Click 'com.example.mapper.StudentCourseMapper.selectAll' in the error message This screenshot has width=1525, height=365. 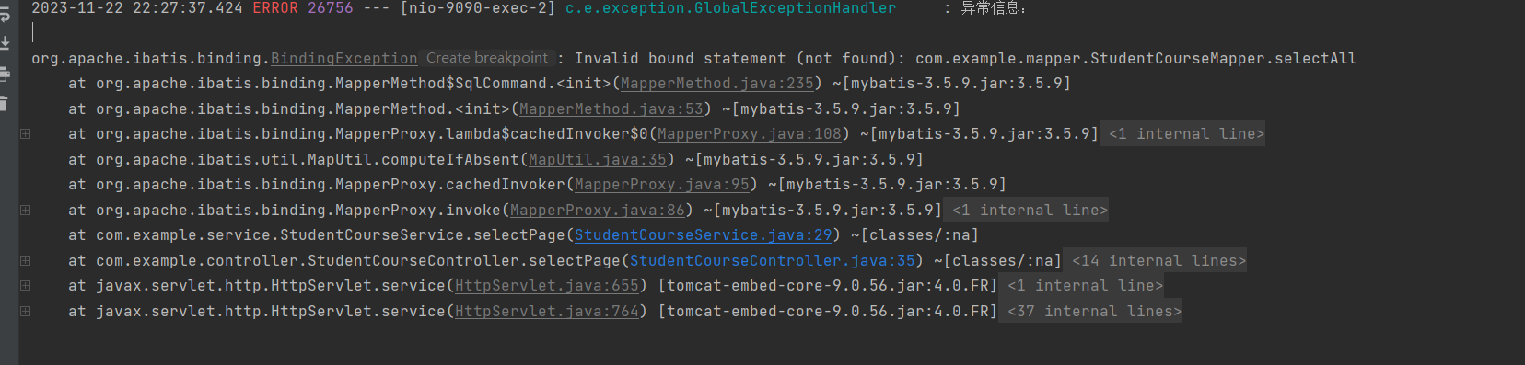click(1136, 59)
